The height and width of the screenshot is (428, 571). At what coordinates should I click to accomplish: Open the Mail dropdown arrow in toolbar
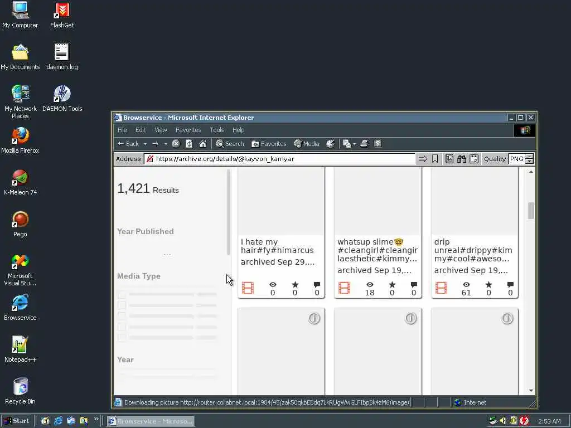(x=354, y=144)
